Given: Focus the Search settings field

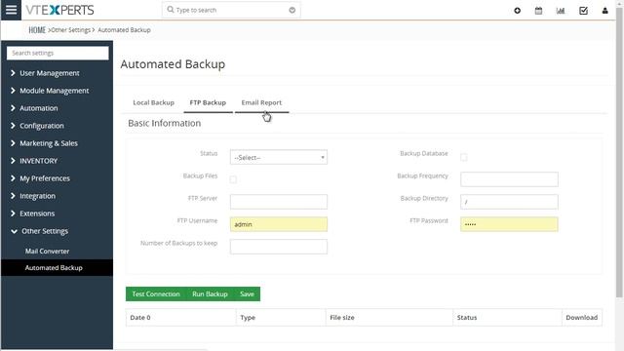Looking at the screenshot, I should click(x=58, y=53).
